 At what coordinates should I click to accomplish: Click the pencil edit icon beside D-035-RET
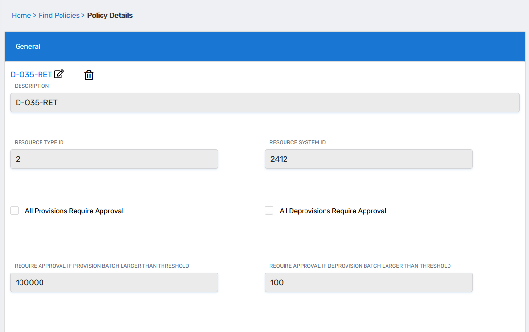tap(59, 74)
